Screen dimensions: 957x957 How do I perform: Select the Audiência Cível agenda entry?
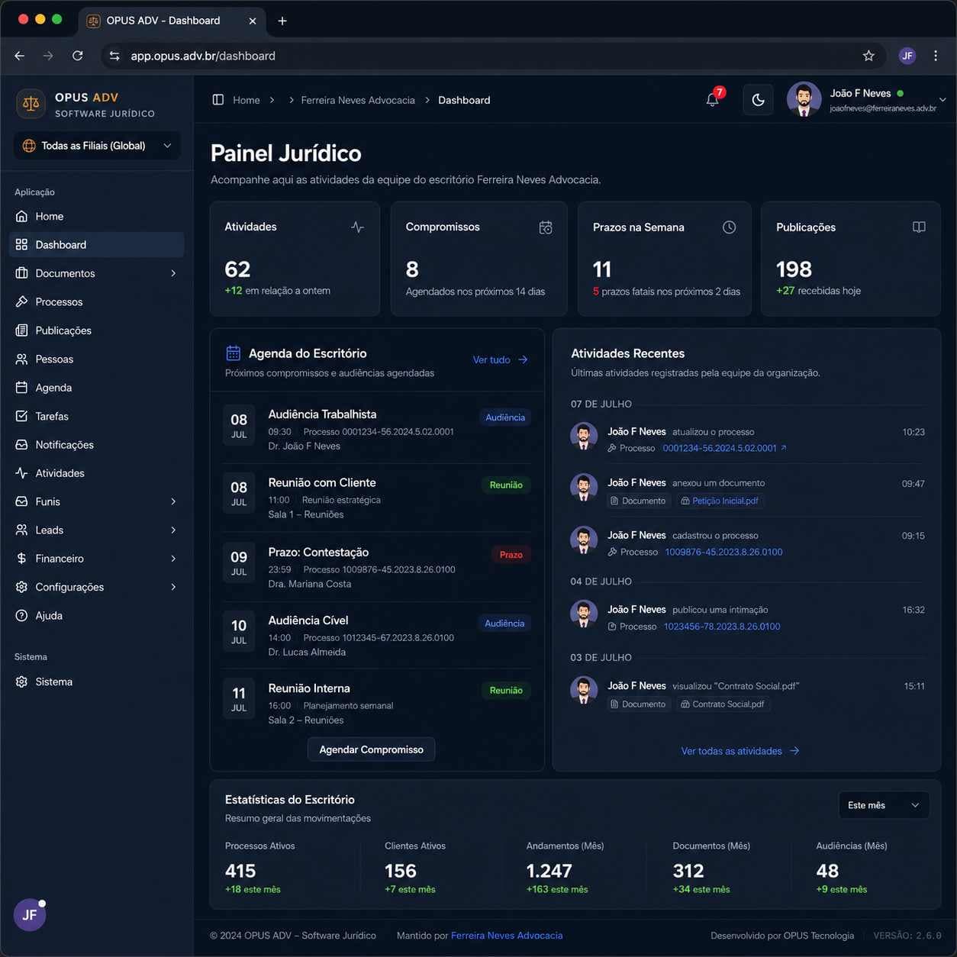click(377, 636)
